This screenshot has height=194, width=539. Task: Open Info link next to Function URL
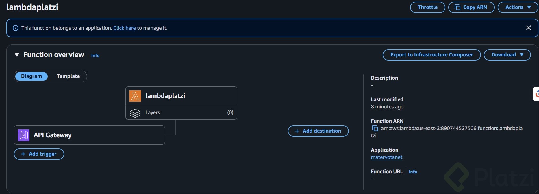coord(413,172)
